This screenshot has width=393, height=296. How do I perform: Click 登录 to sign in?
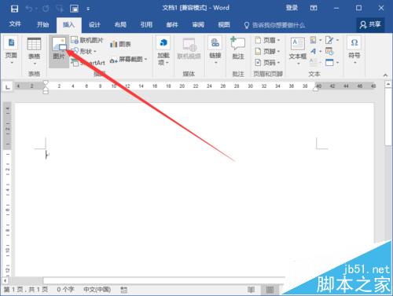[292, 8]
